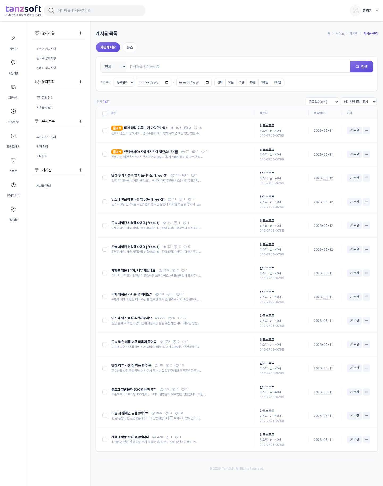The image size is (383, 486).
Task: Open the 제안하기 chat icon
Action: 13,87
